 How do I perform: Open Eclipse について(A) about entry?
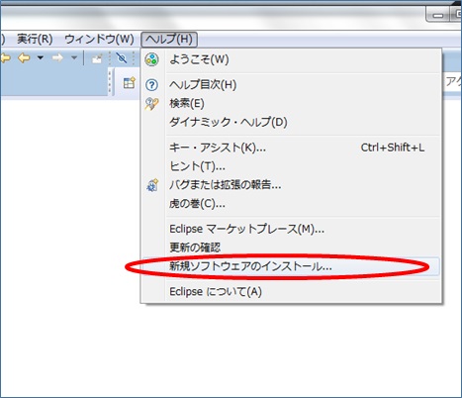pyautogui.click(x=292, y=292)
